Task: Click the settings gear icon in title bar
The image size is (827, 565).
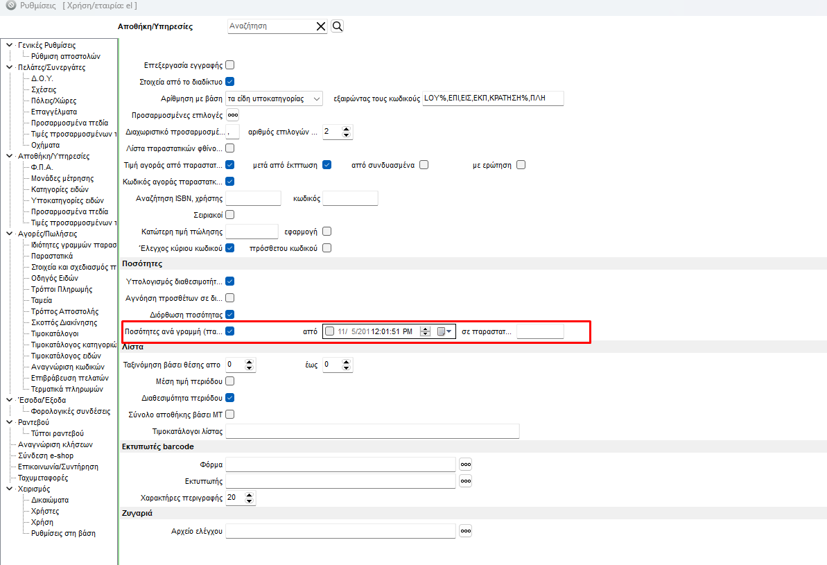Action: click(10, 6)
